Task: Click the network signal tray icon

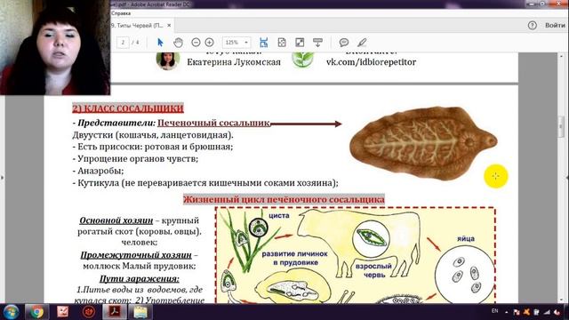Action: pos(547,312)
